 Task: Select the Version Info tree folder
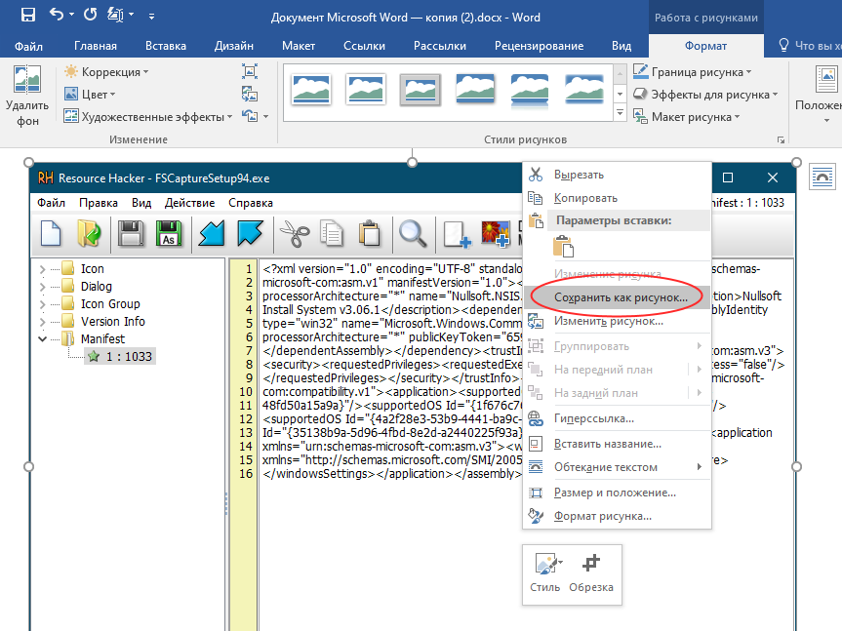(x=113, y=322)
